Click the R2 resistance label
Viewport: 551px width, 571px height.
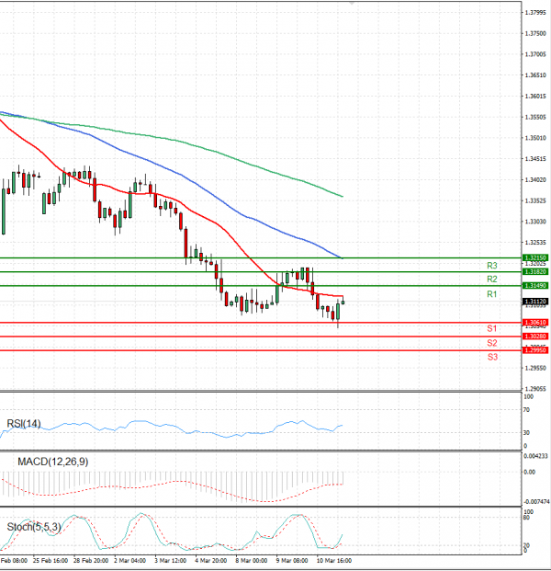pos(491,280)
